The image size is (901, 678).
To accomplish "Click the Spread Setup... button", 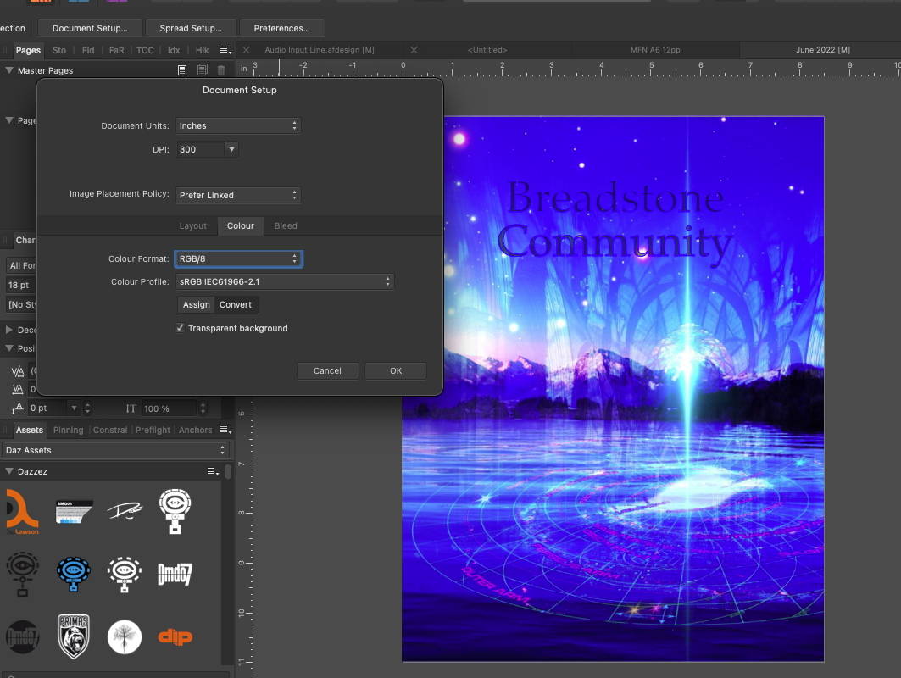I will pyautogui.click(x=191, y=28).
